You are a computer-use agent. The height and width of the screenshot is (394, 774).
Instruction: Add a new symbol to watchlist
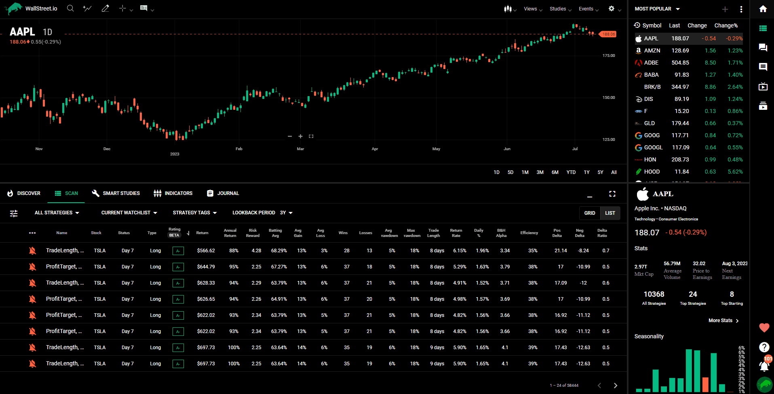(725, 9)
